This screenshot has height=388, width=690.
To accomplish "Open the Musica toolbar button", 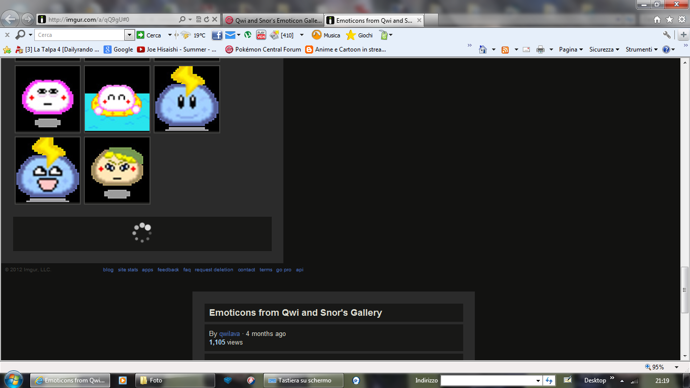I will [326, 35].
